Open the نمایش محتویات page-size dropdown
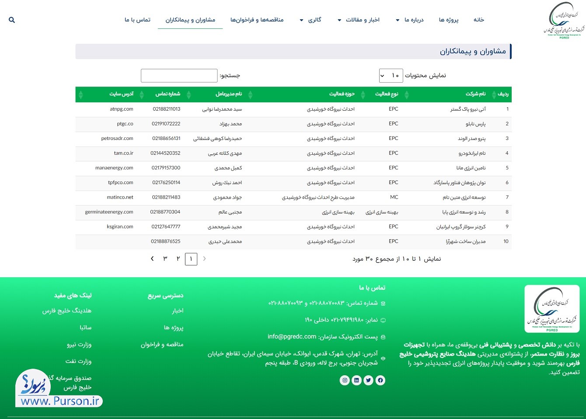The height and width of the screenshot is (419, 586). 391,75
